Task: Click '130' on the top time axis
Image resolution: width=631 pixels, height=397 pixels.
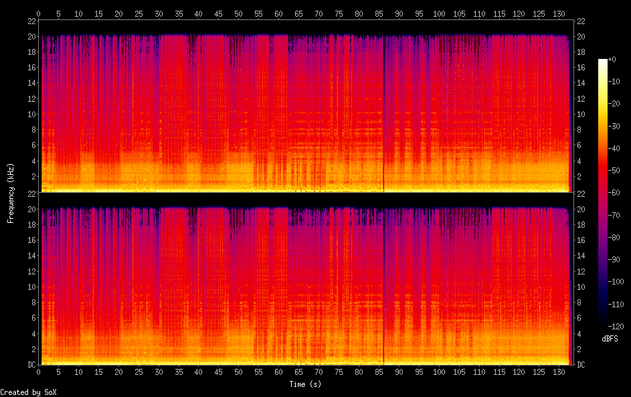Action: pyautogui.click(x=559, y=13)
